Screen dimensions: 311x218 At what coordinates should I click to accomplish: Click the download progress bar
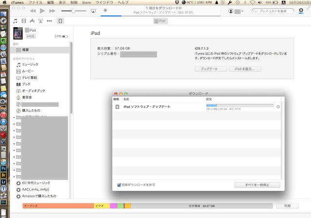click(240, 105)
